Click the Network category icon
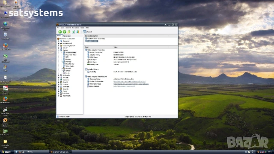This screenshot has width=274, height=154. 61,80
